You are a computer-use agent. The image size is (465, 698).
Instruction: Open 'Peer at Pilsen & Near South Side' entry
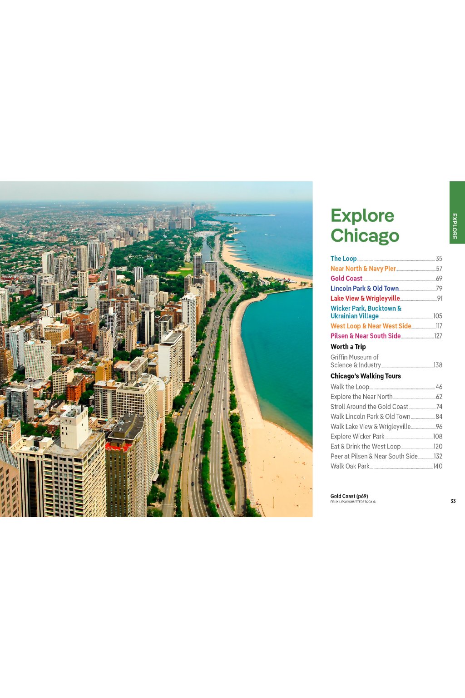click(386, 456)
